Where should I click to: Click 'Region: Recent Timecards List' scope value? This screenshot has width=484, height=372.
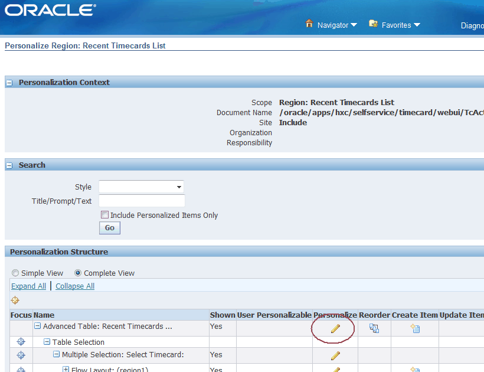pos(336,103)
